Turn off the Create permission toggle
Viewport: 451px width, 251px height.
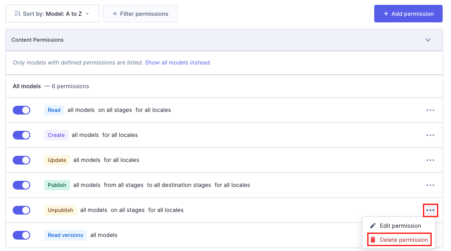click(21, 135)
